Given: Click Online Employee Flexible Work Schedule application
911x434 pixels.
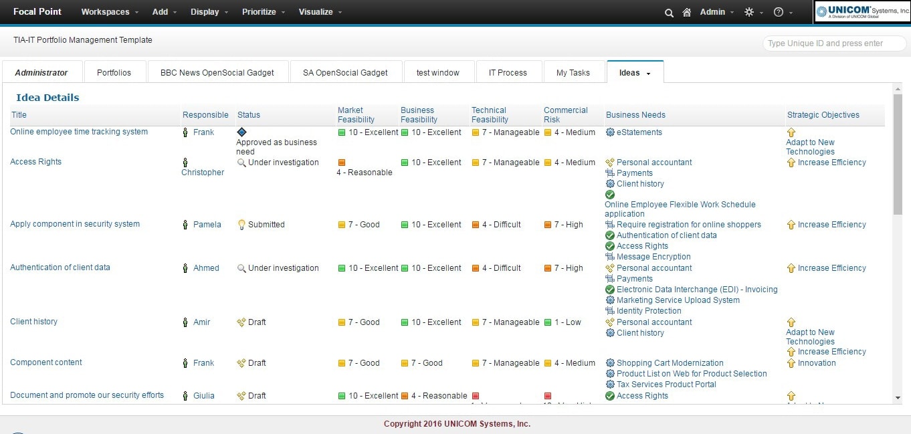Looking at the screenshot, I should coord(680,209).
